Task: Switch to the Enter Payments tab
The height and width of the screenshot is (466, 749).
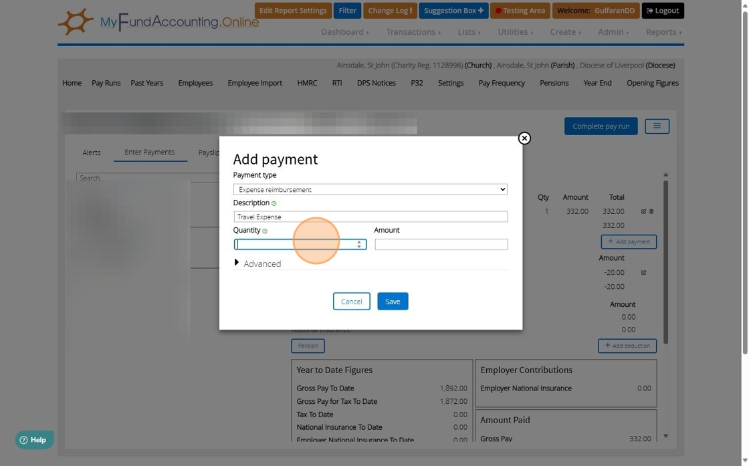Action: [x=150, y=152]
